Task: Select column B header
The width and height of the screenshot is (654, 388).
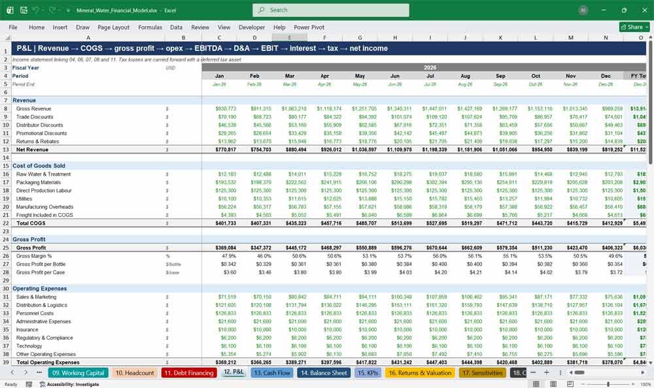Action: (183, 37)
